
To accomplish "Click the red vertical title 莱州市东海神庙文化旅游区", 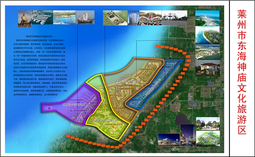I will click(242, 72).
